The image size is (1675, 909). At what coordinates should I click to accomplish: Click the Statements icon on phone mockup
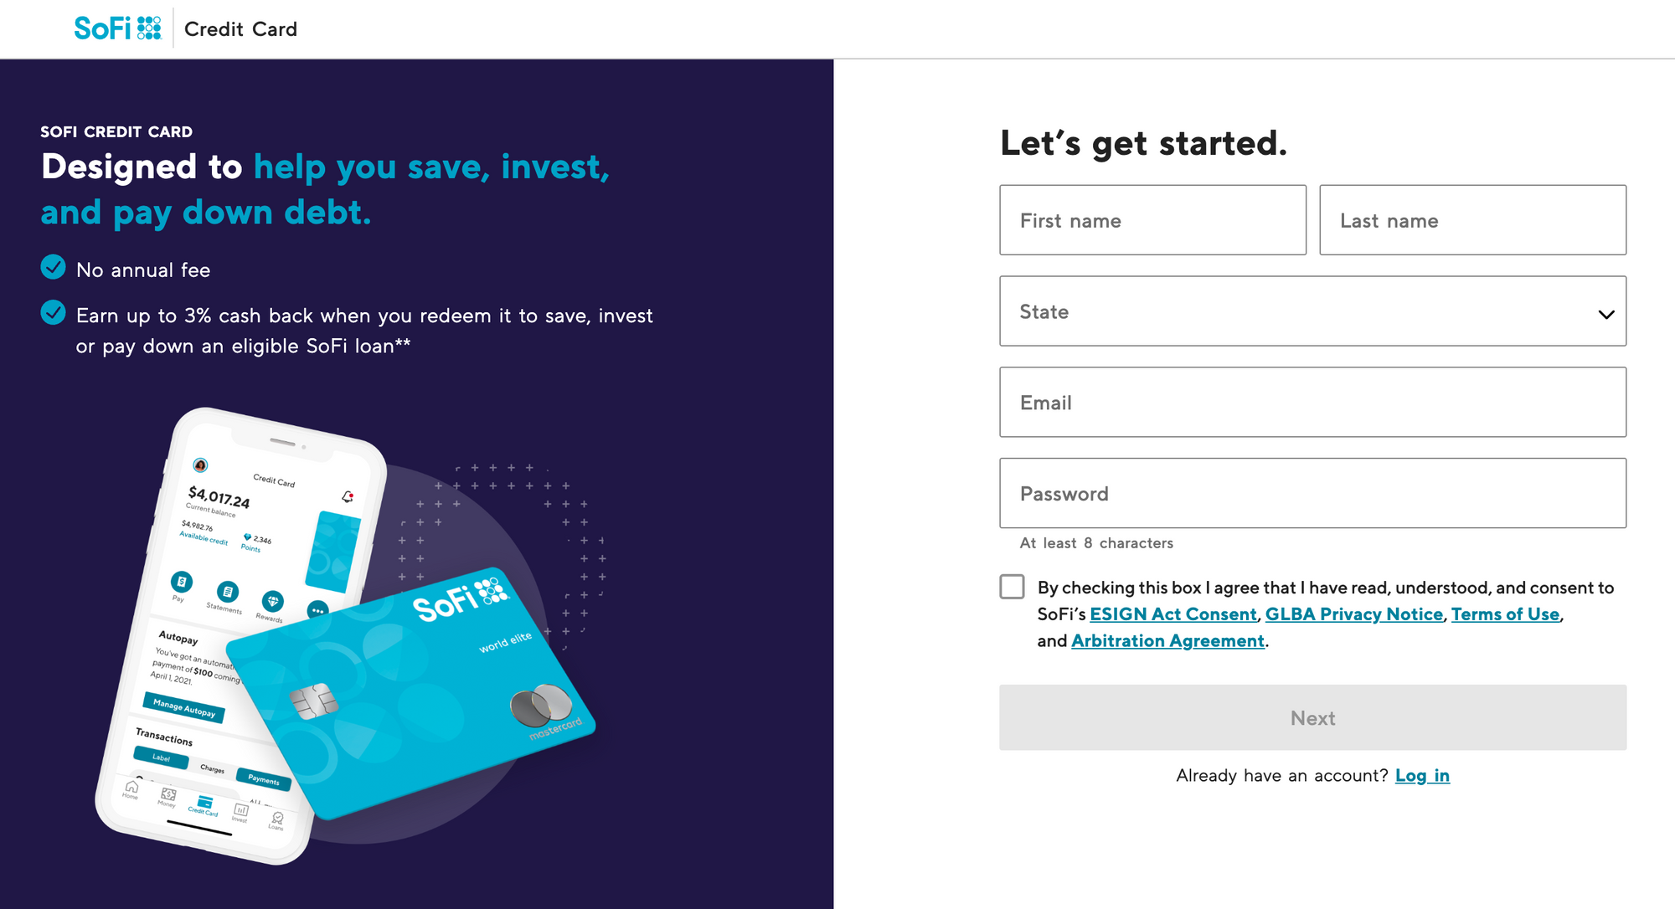pos(227,592)
